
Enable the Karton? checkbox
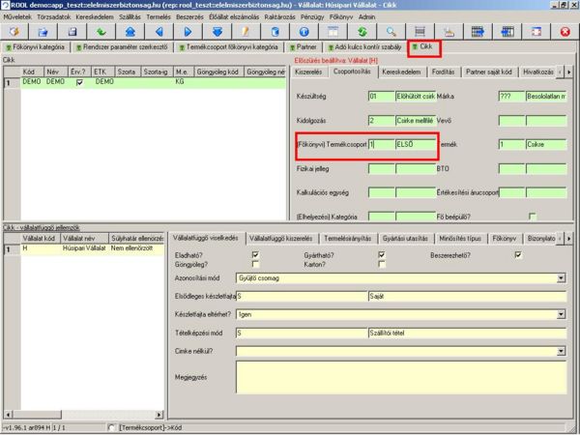(x=382, y=263)
